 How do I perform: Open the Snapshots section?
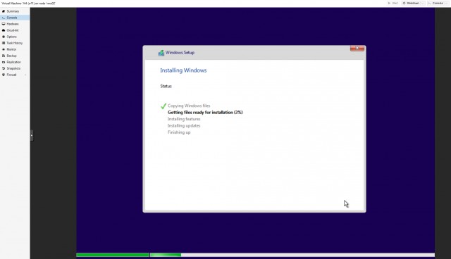[14, 68]
